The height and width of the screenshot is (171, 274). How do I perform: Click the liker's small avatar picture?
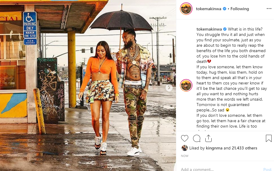[185, 148]
